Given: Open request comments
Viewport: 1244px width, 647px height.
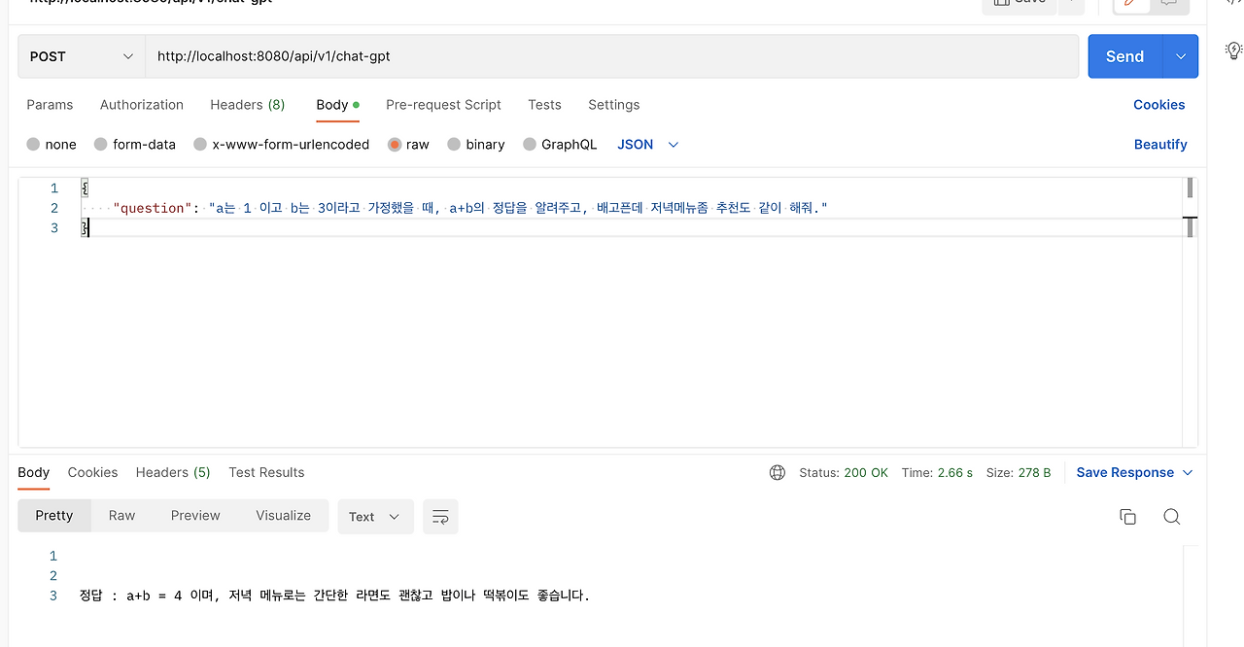Looking at the screenshot, I should coord(1169,4).
